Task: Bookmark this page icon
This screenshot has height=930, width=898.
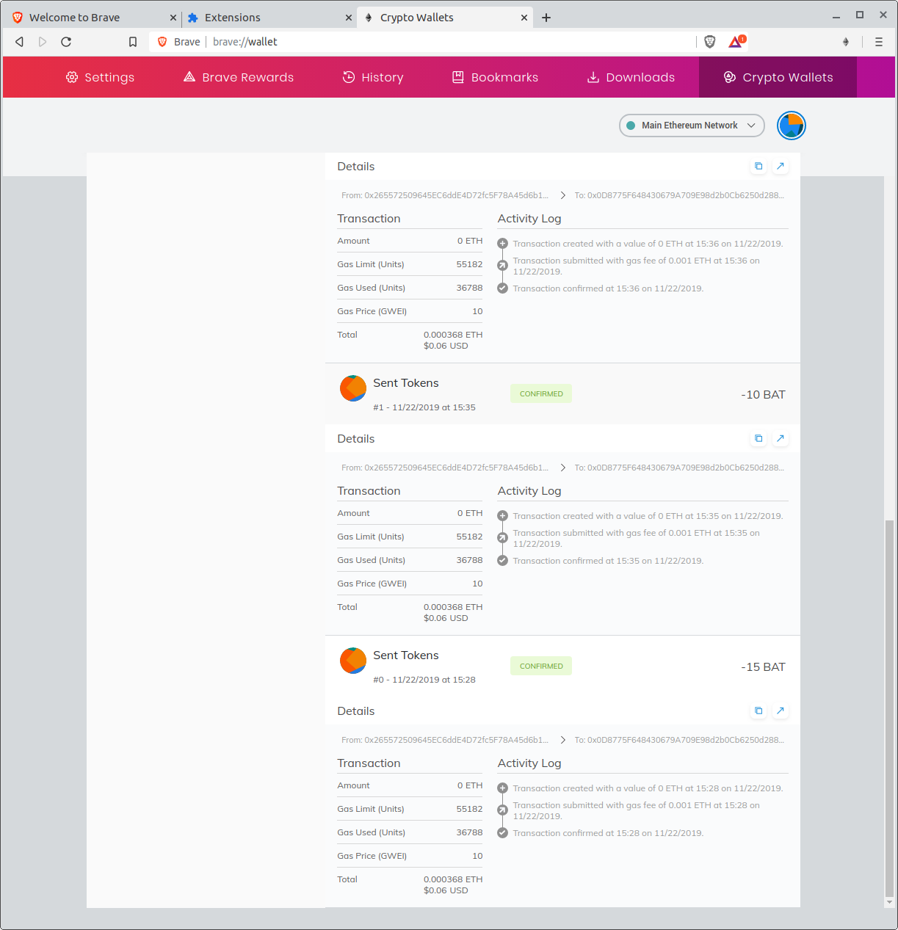Action: (x=133, y=42)
